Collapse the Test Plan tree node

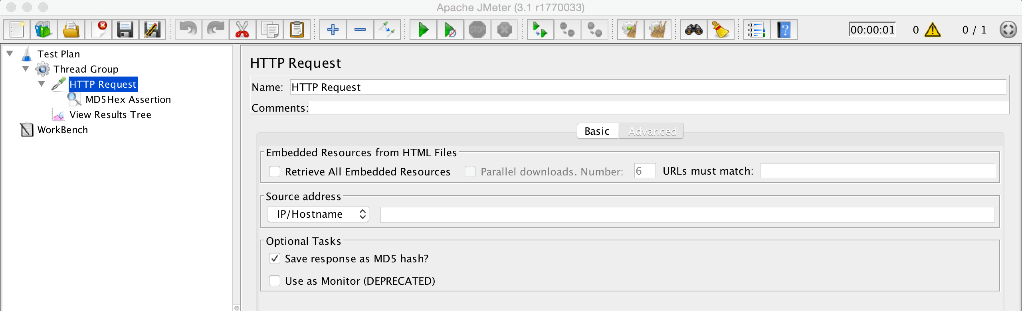tap(10, 53)
